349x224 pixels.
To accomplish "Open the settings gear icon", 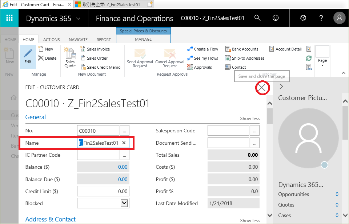I will tap(303, 18).
